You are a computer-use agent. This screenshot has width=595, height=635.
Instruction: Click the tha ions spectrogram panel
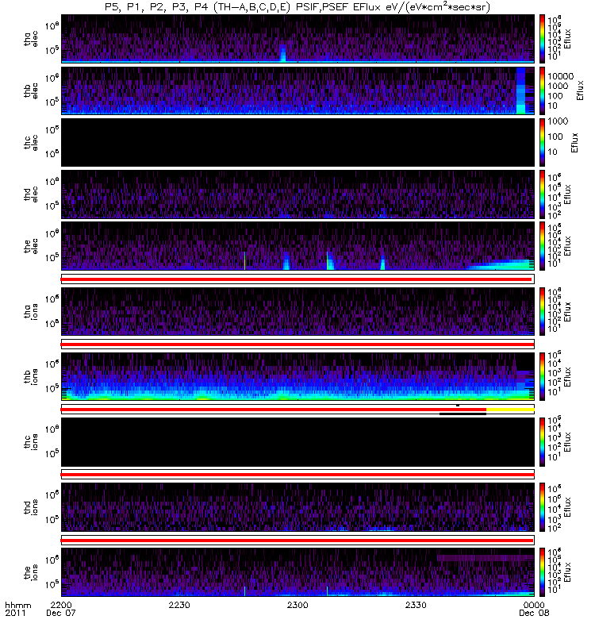[298, 311]
